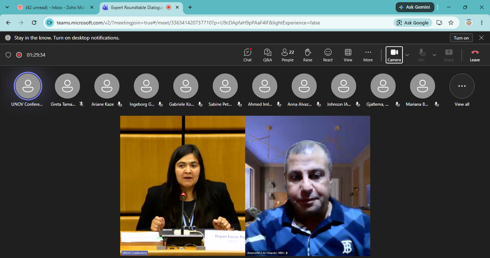
Task: Switch to the Zoho Mail Inbox tab
Action: coord(56,7)
